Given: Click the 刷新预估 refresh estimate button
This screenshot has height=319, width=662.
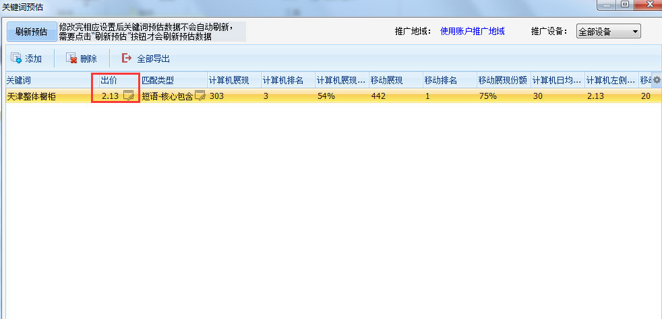Looking at the screenshot, I should [31, 32].
